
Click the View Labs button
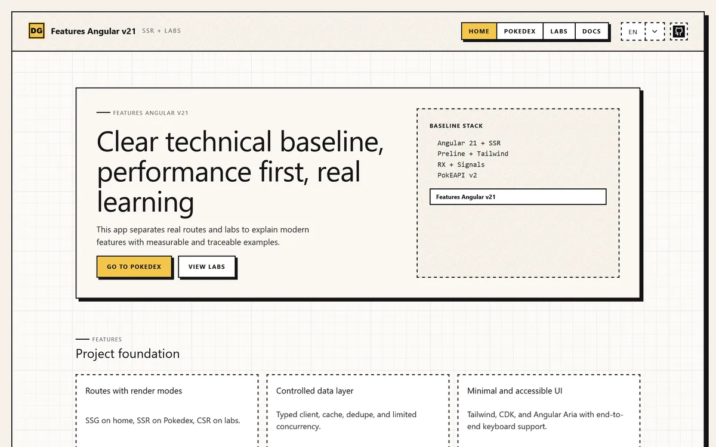tap(207, 266)
